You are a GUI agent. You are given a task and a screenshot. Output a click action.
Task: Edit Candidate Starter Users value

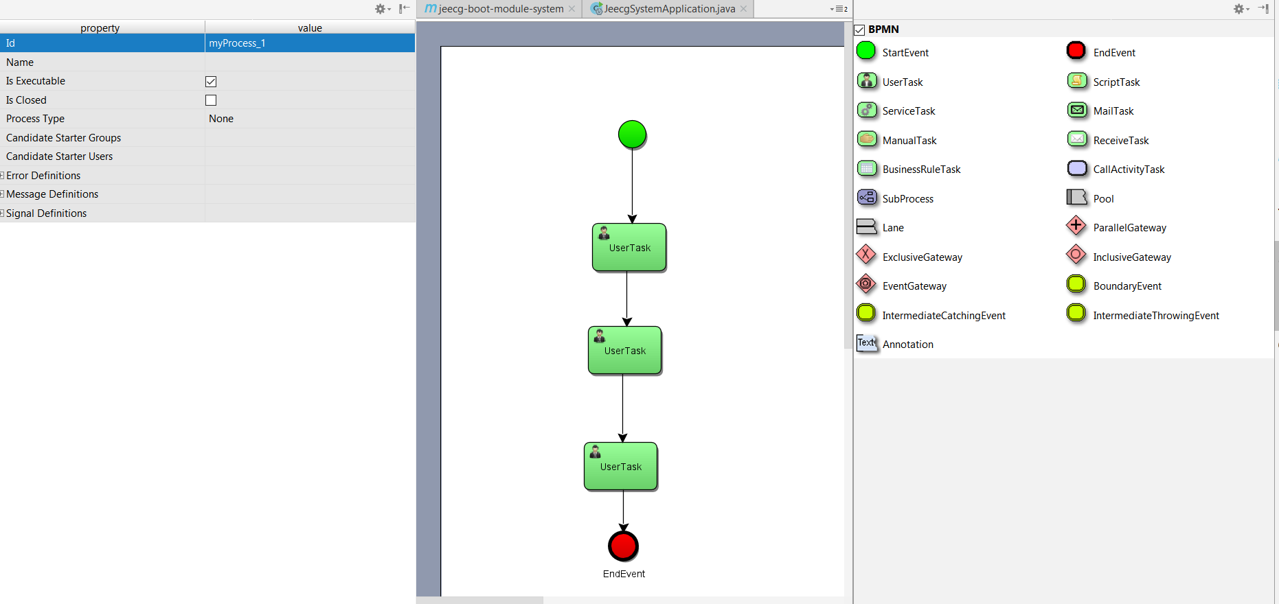click(x=310, y=156)
